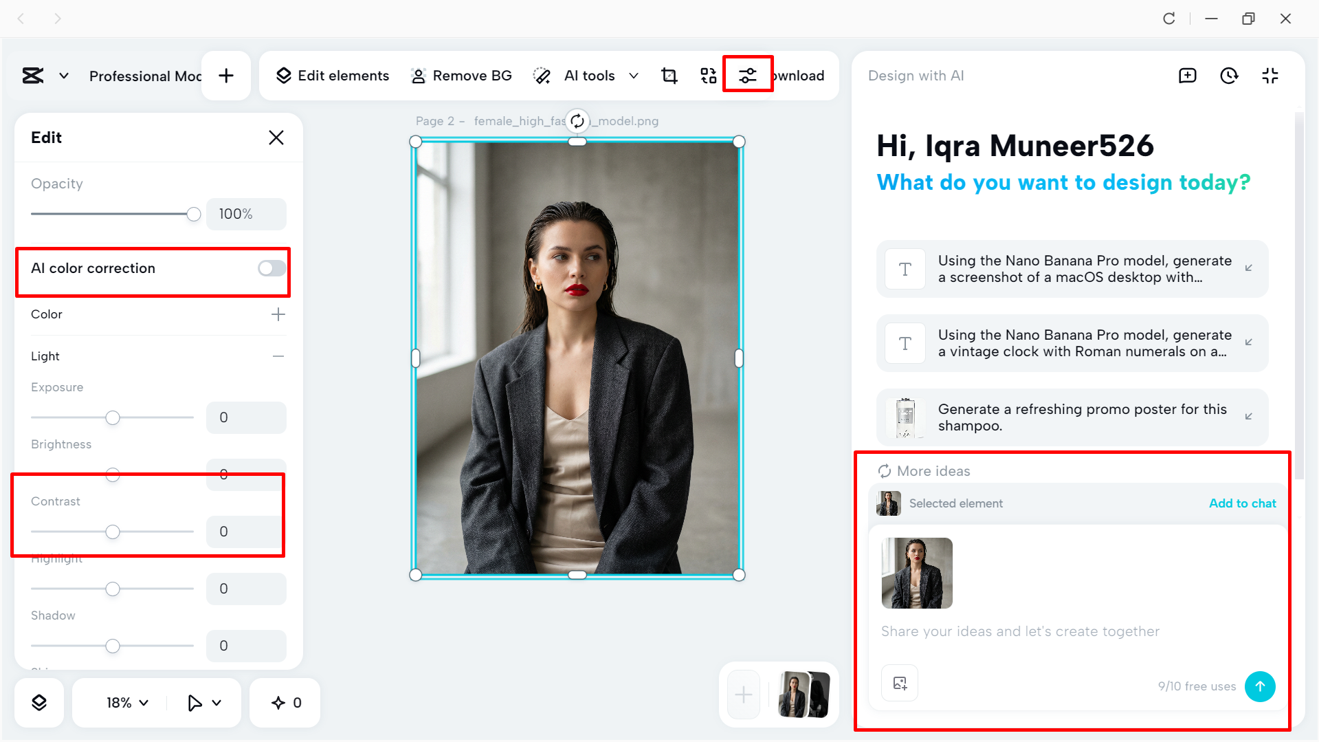Click the upload image icon in chat
Screen dimensions: 1319x742
click(x=900, y=683)
